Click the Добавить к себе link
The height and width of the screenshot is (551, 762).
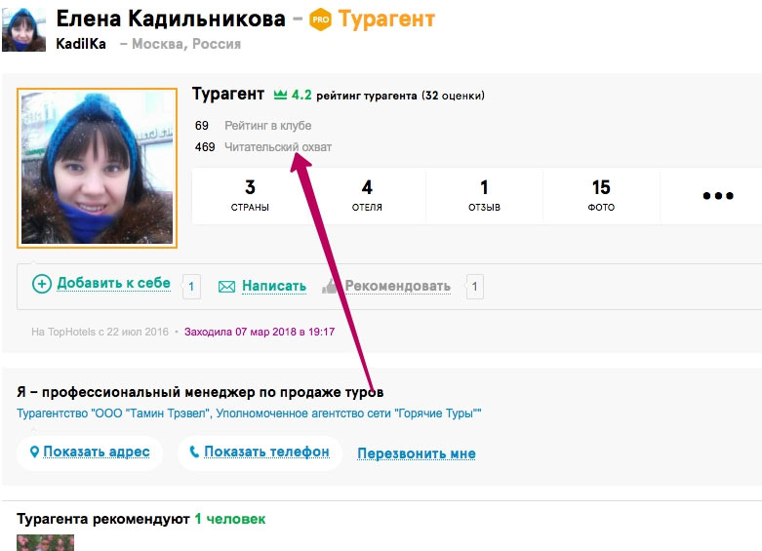113,284
